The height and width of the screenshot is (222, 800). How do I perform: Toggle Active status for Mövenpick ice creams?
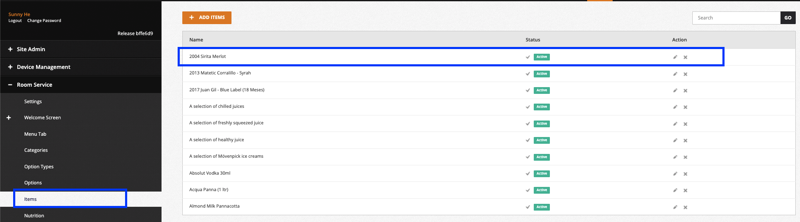click(x=541, y=157)
